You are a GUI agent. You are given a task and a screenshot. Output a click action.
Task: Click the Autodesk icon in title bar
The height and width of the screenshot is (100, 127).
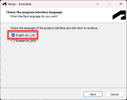pyautogui.click(x=4, y=4)
